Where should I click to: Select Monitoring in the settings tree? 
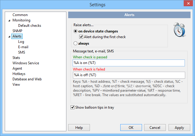point(21,20)
